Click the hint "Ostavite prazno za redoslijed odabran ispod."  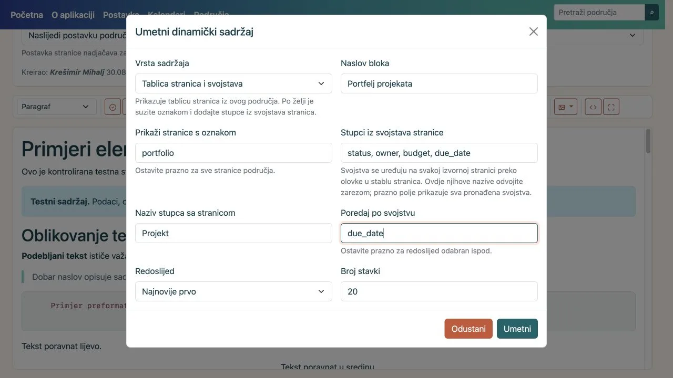coord(416,250)
